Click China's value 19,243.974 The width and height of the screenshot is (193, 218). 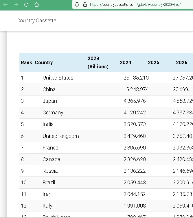[136, 89]
